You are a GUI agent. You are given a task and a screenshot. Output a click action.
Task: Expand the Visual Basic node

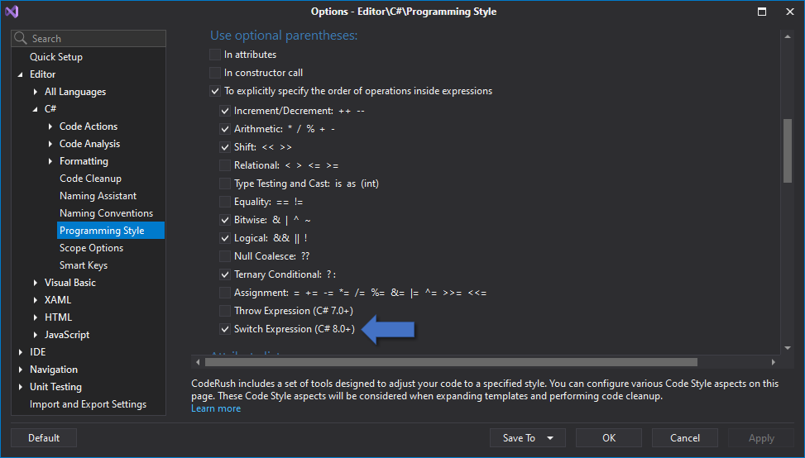pyautogui.click(x=36, y=283)
